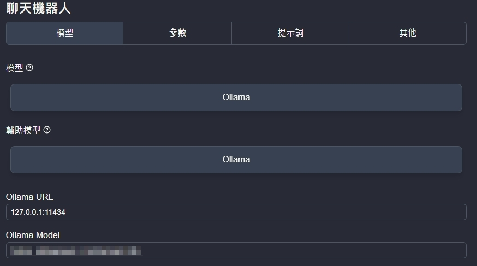Click the Ollama text in 輔助模型 selector

tap(236, 160)
